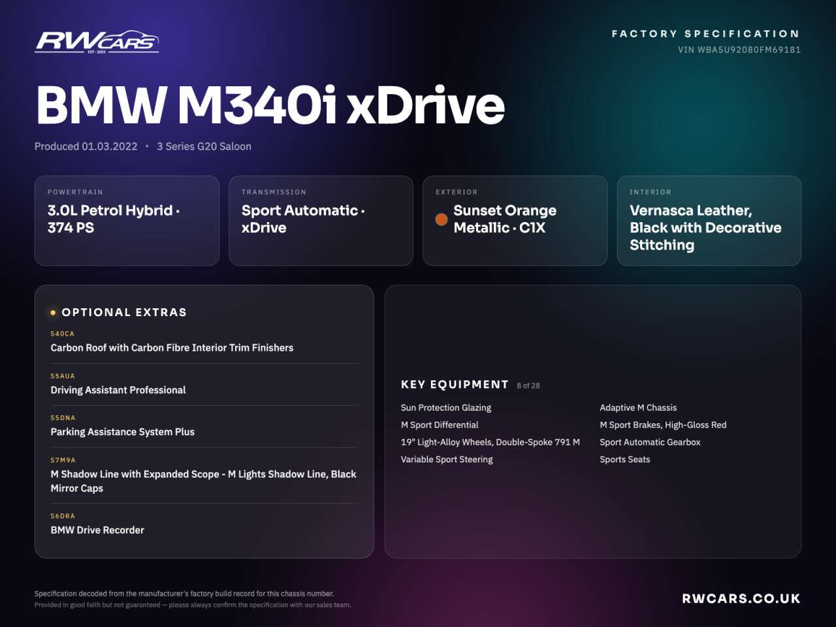836x627 pixels.
Task: Click Driving Assistant Professional
Action: 118,390
